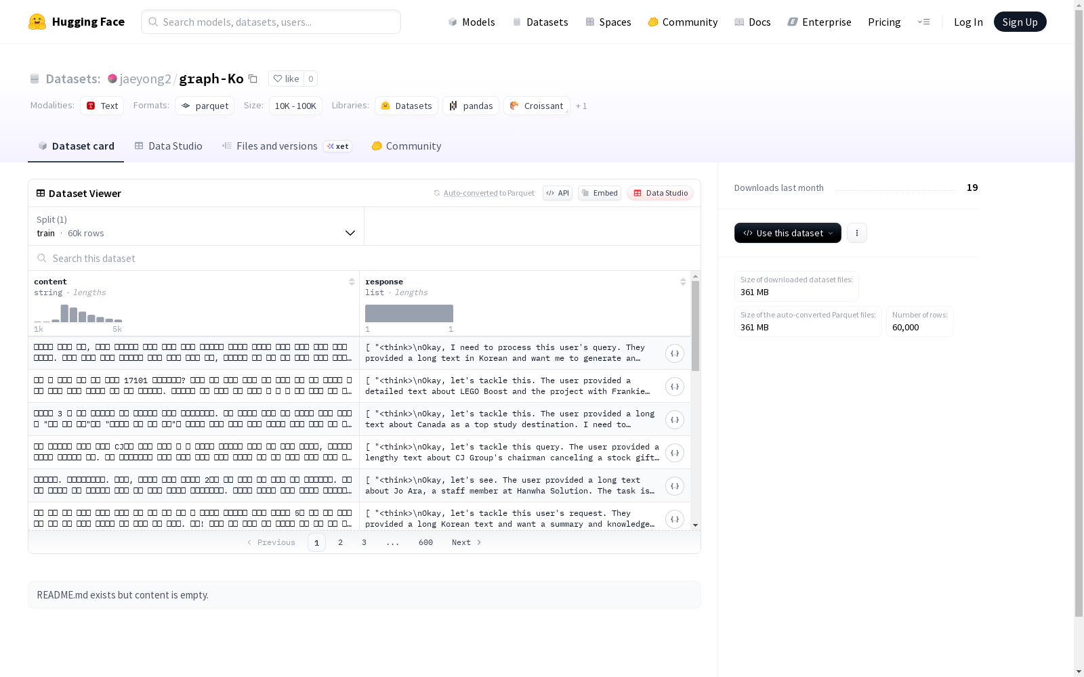Click the jaeyong2 user avatar

pyautogui.click(x=112, y=79)
